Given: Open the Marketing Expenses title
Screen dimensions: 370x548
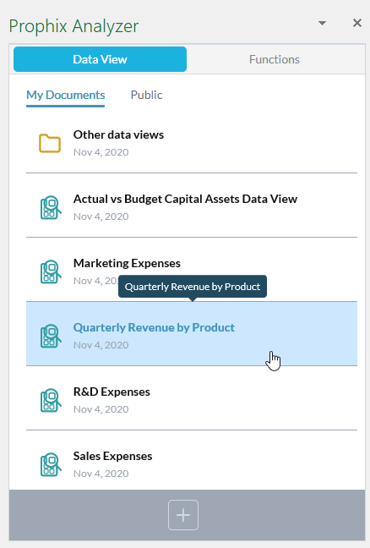Looking at the screenshot, I should click(127, 263).
